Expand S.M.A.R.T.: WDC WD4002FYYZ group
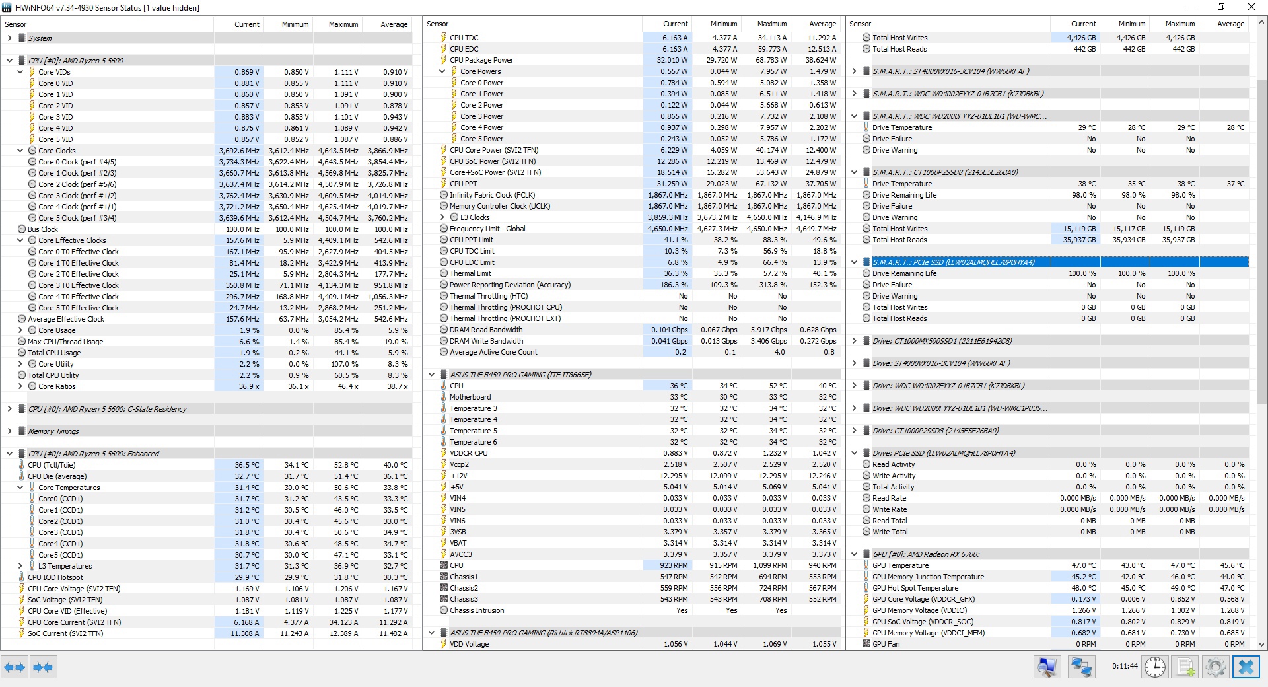The width and height of the screenshot is (1268, 687). (x=854, y=94)
